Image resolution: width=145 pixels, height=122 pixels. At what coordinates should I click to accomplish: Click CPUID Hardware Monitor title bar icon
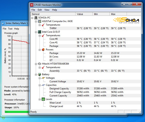32,5
